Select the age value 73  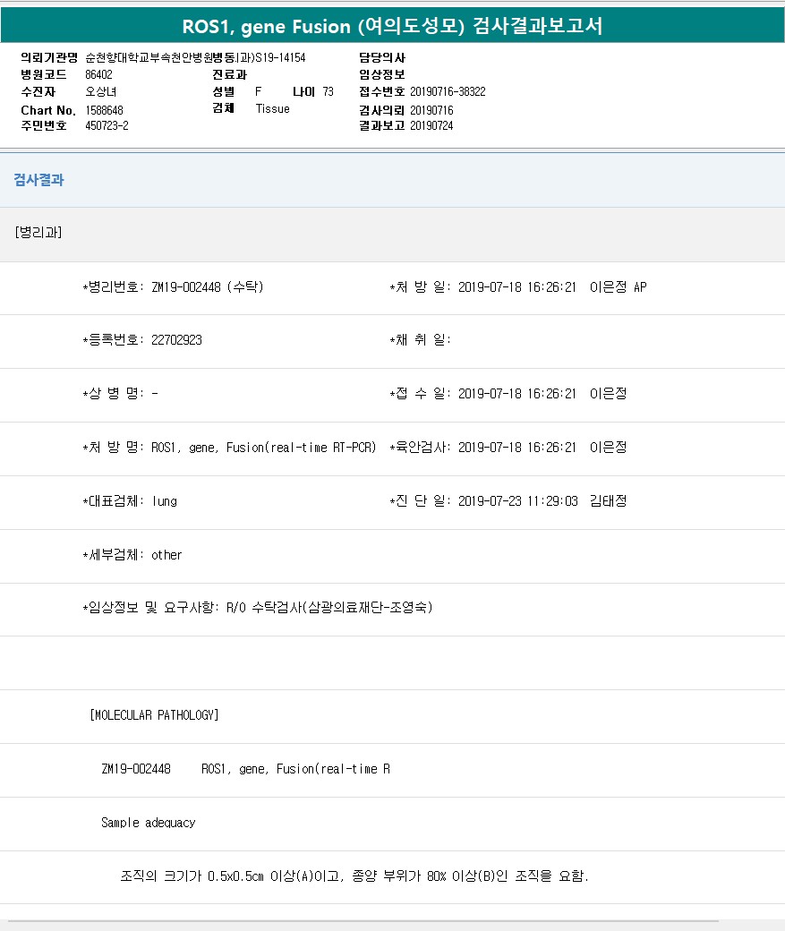click(329, 91)
